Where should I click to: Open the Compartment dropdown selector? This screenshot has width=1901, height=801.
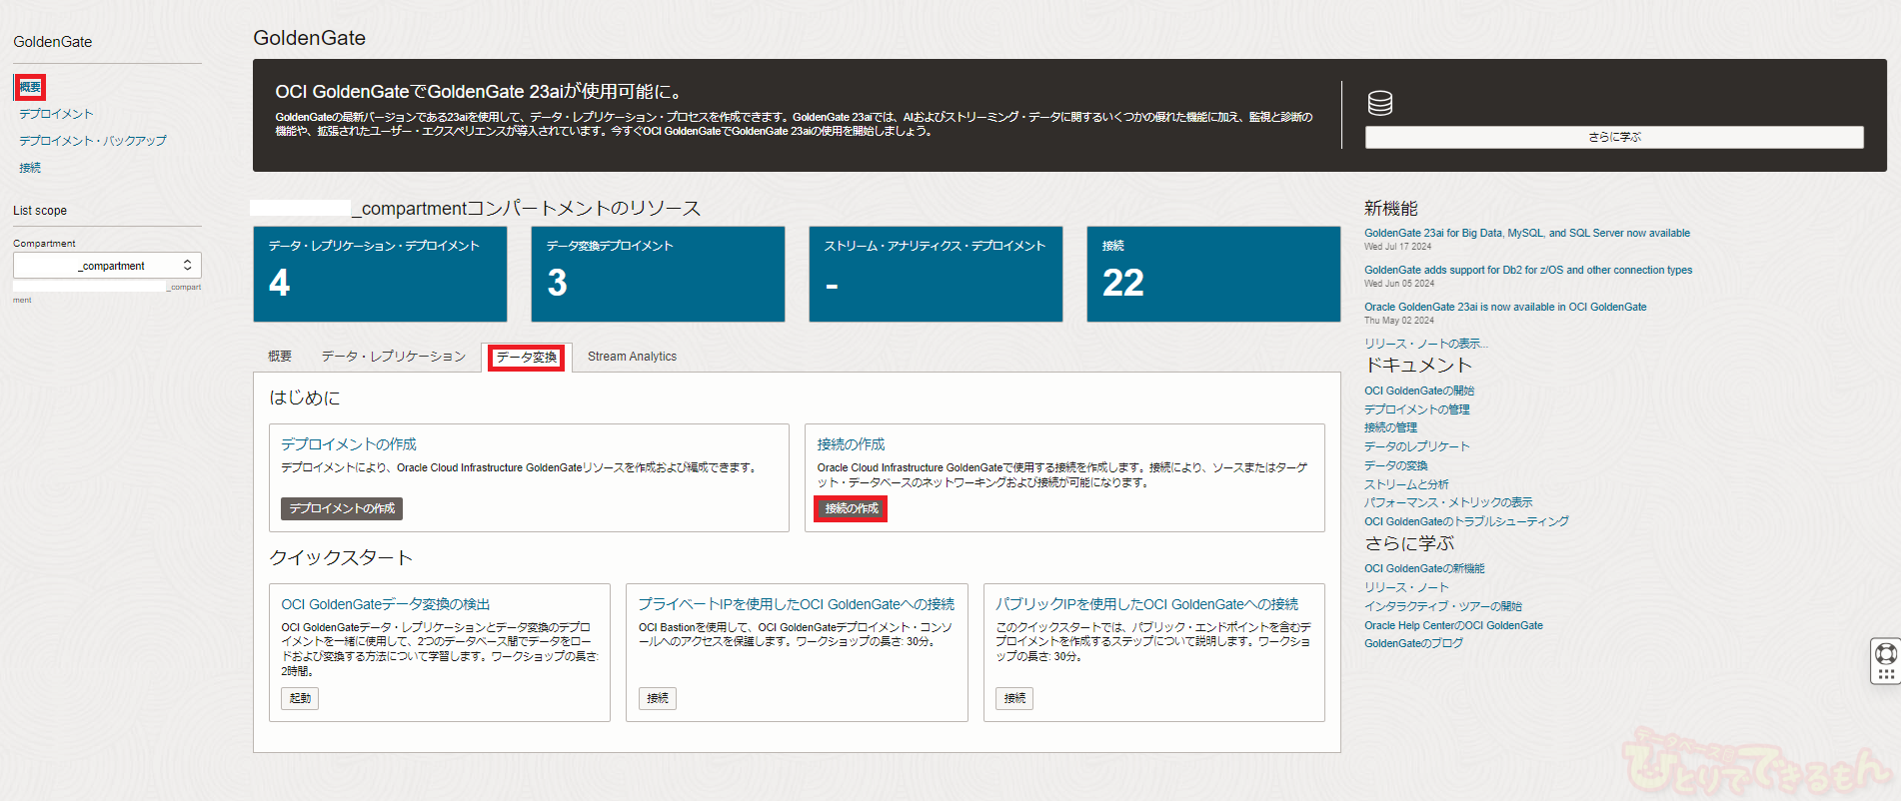tap(107, 266)
